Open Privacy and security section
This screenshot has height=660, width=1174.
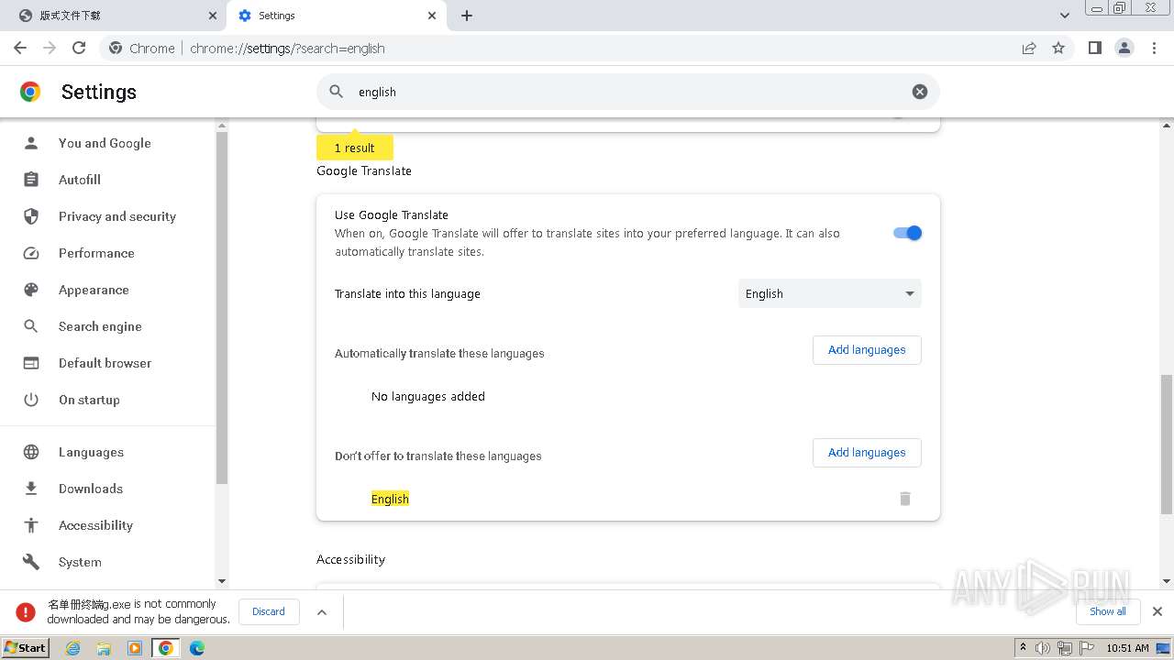pos(117,216)
